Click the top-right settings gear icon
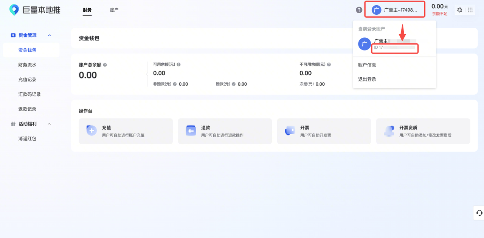Image resolution: width=484 pixels, height=238 pixels. pyautogui.click(x=459, y=10)
